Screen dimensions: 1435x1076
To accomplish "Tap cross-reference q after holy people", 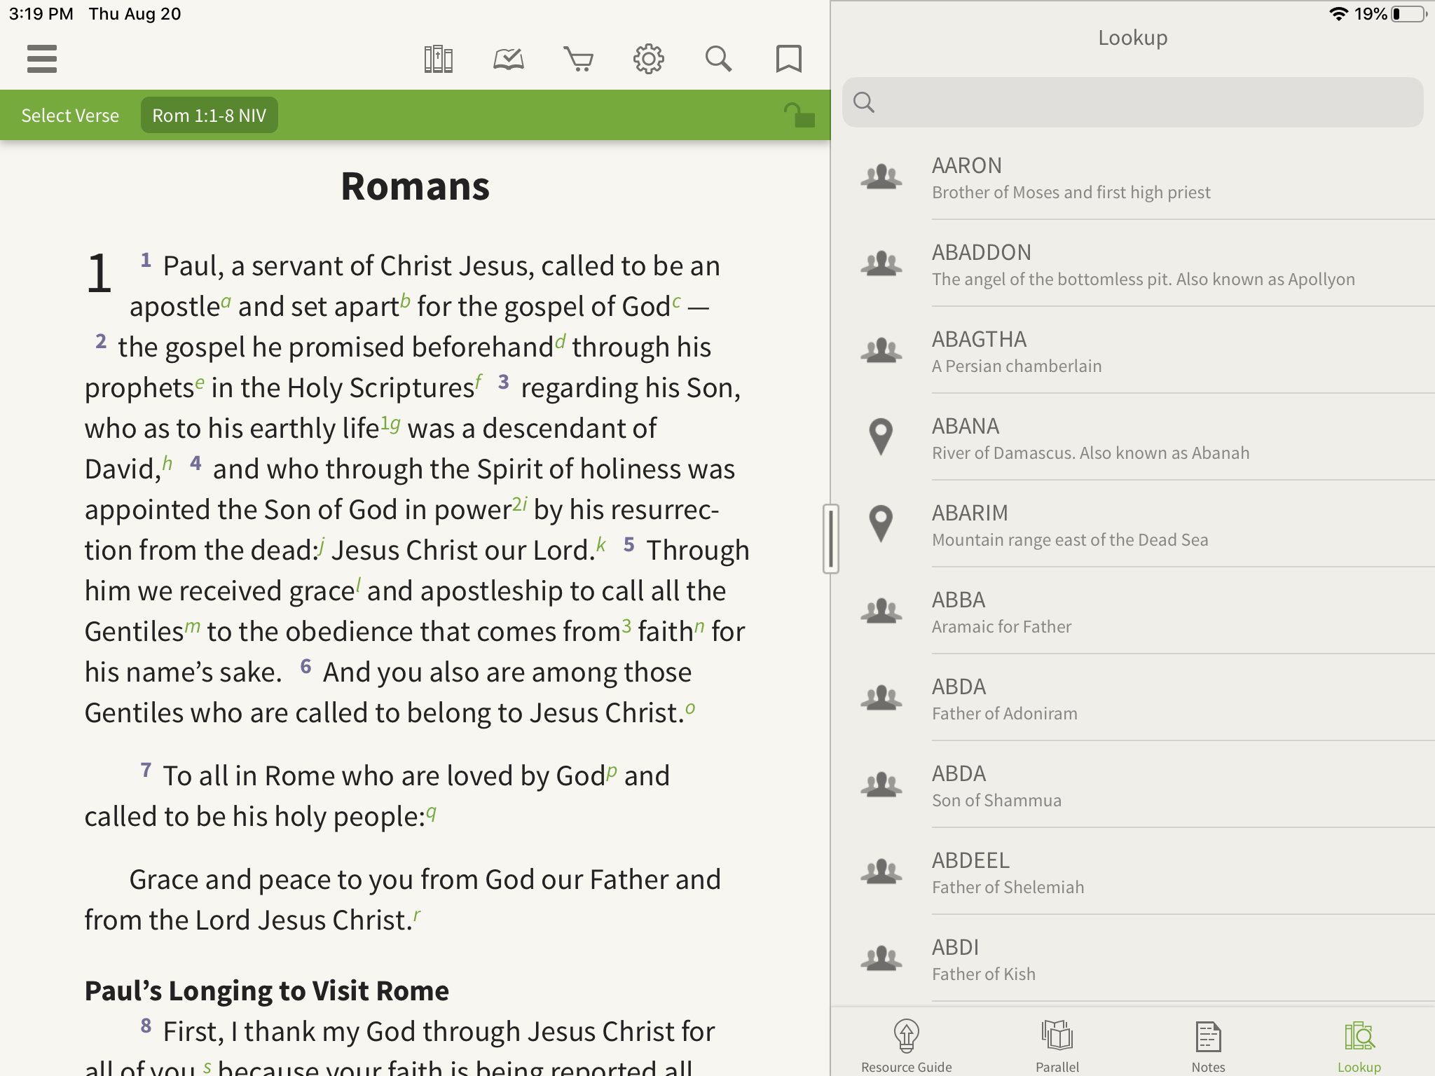I will 432,813.
